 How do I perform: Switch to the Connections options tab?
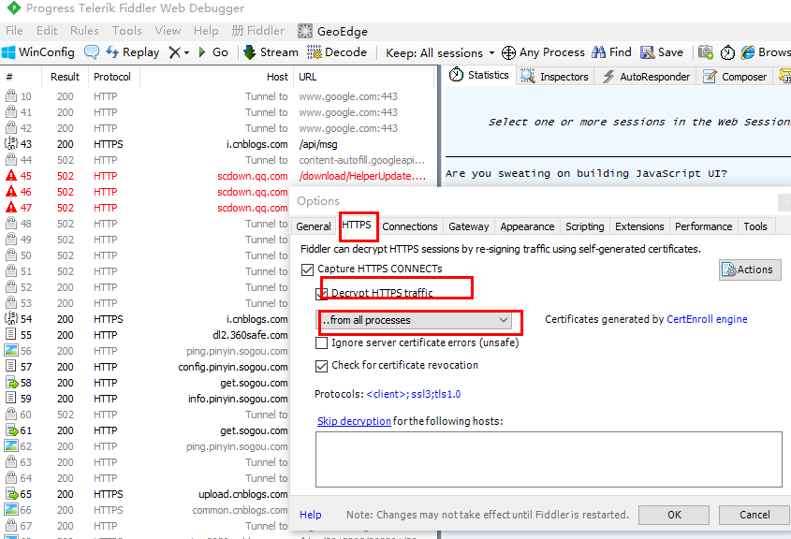point(410,226)
